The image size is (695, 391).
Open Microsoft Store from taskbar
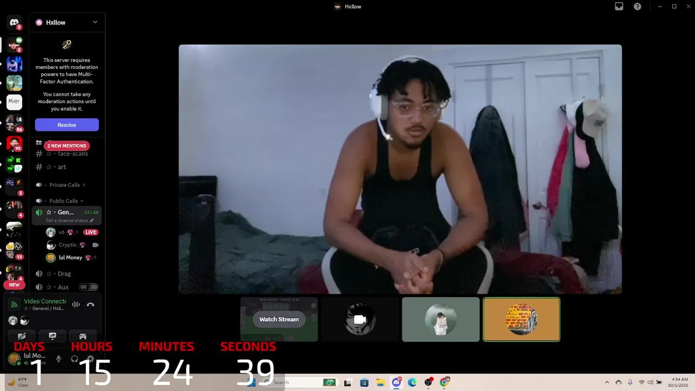pyautogui.click(x=364, y=382)
